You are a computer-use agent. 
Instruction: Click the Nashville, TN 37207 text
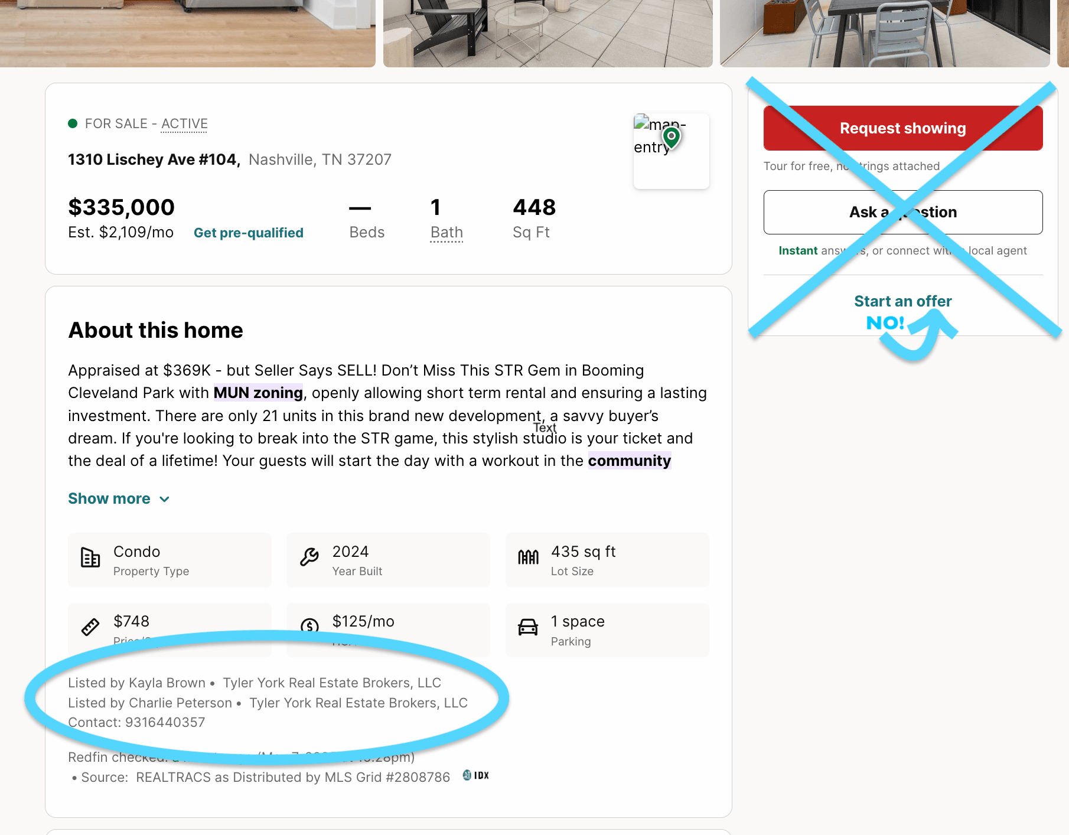[x=320, y=159]
